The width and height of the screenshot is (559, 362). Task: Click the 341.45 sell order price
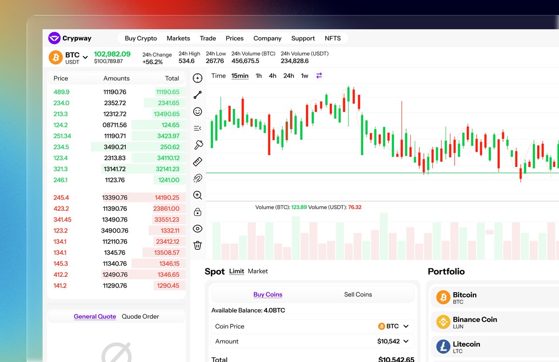click(x=62, y=220)
